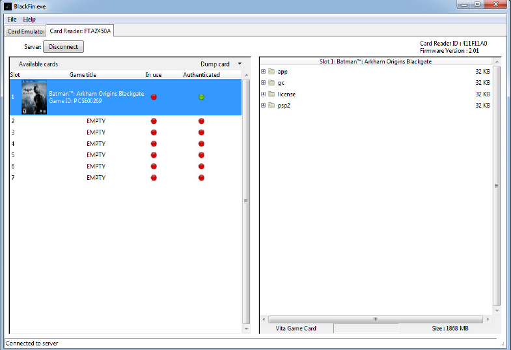Click cards list scroll up arrow
The height and width of the screenshot is (350, 511).
pyautogui.click(x=246, y=76)
